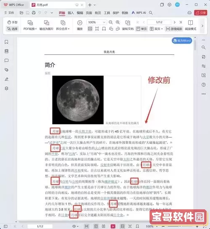Open the eye protection mode dropdown
The height and width of the screenshot is (229, 210).
pyautogui.click(x=76, y=226)
